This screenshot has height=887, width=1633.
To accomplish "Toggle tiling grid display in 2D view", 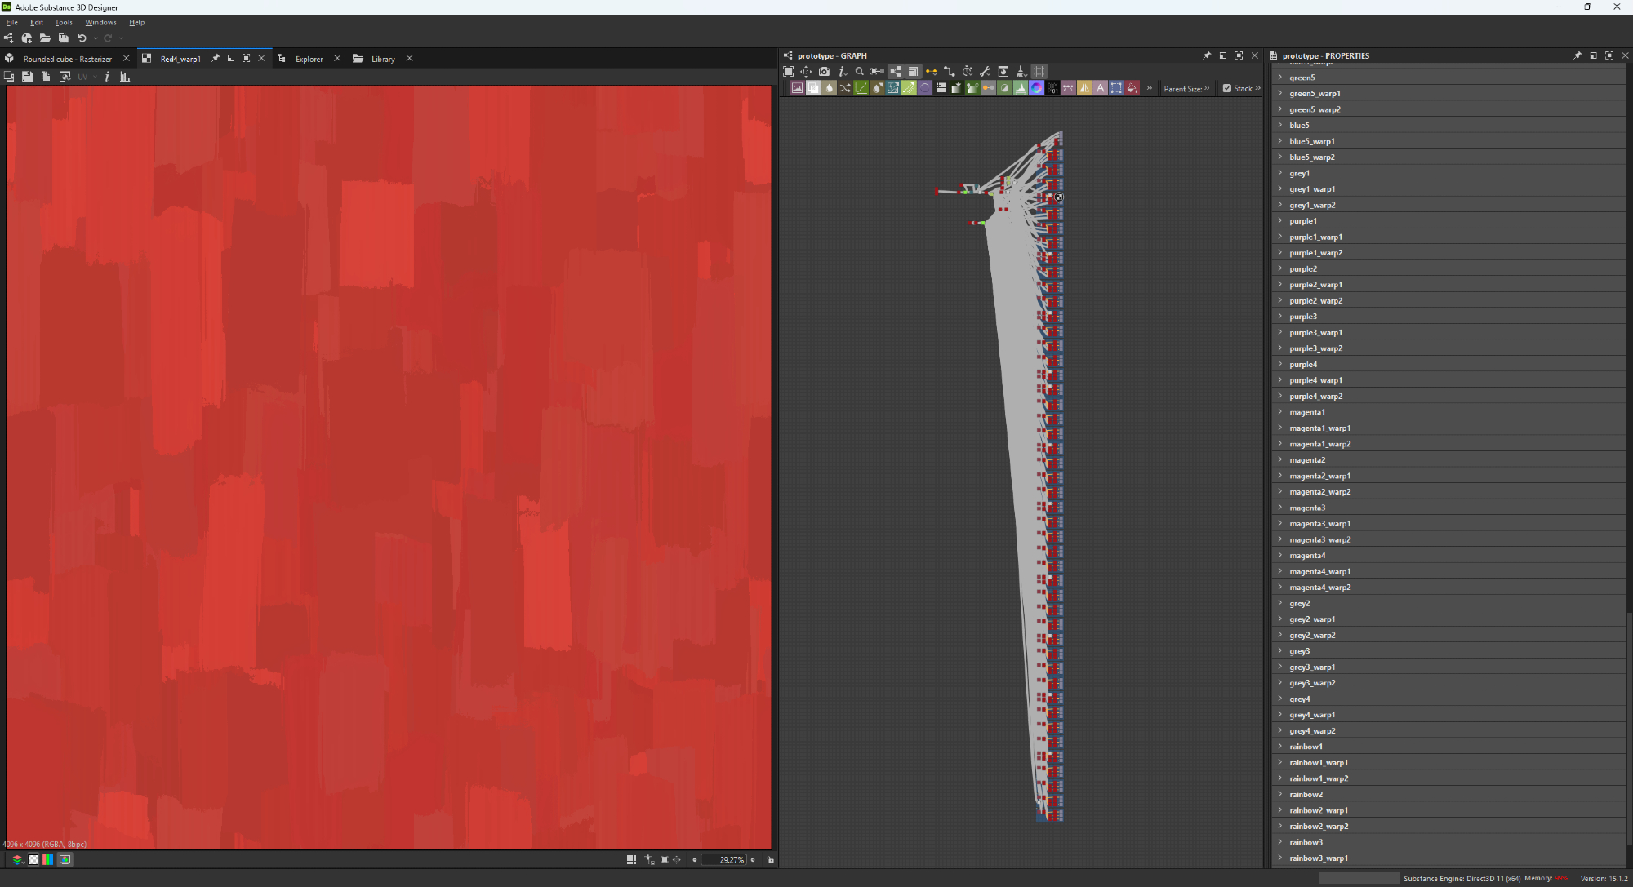I will point(631,859).
